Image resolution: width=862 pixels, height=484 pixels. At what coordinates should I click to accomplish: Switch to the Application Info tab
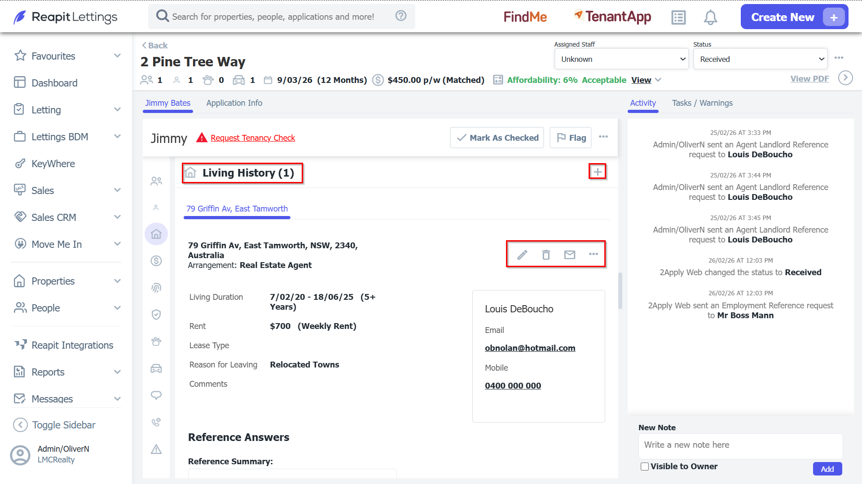(234, 103)
